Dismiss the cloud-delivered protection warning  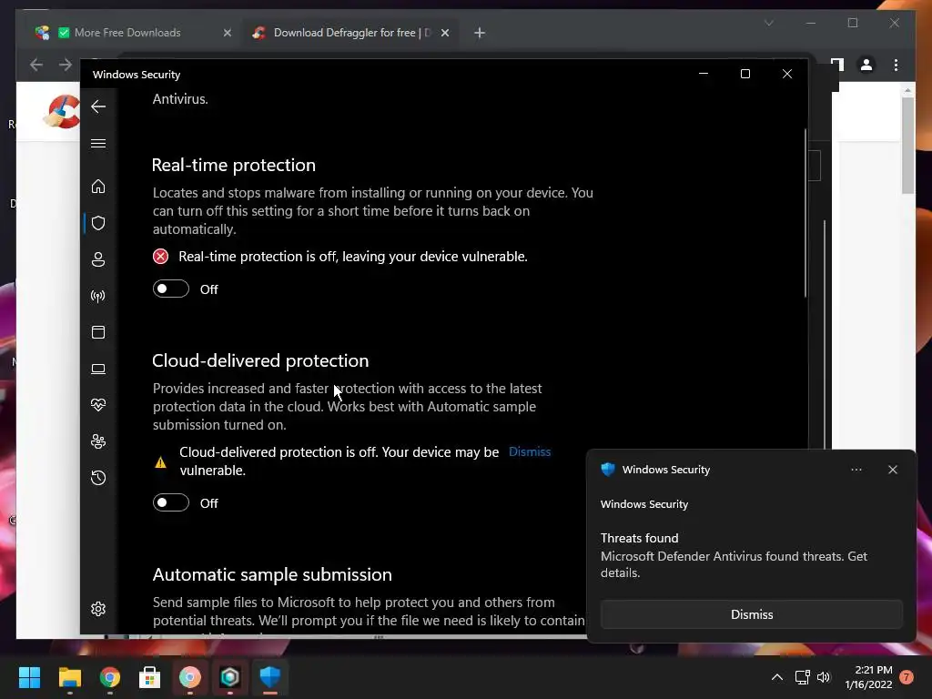click(530, 451)
